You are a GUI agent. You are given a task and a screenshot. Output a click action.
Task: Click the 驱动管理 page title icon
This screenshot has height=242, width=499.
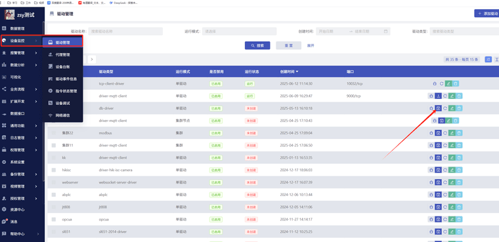click(x=52, y=14)
